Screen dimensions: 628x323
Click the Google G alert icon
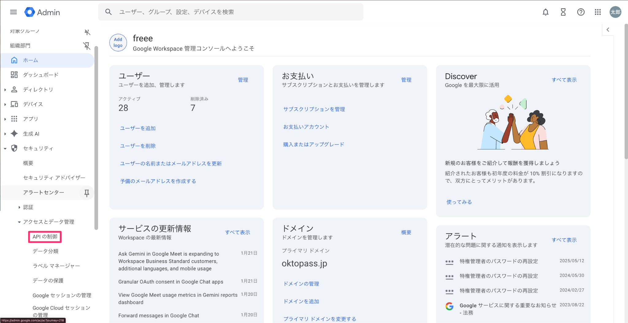pyautogui.click(x=450, y=306)
